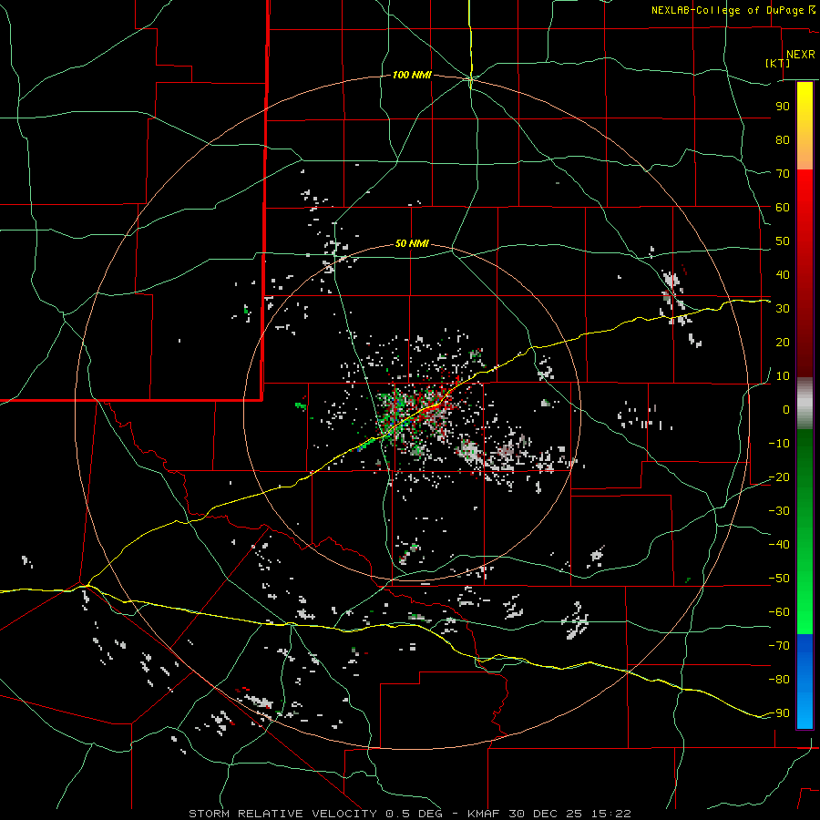Click the green band of the velocity color bar
Viewport: 820px width, 820px height.
click(805, 531)
